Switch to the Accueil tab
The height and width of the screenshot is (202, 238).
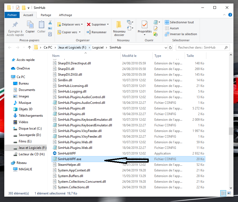coord(28,15)
